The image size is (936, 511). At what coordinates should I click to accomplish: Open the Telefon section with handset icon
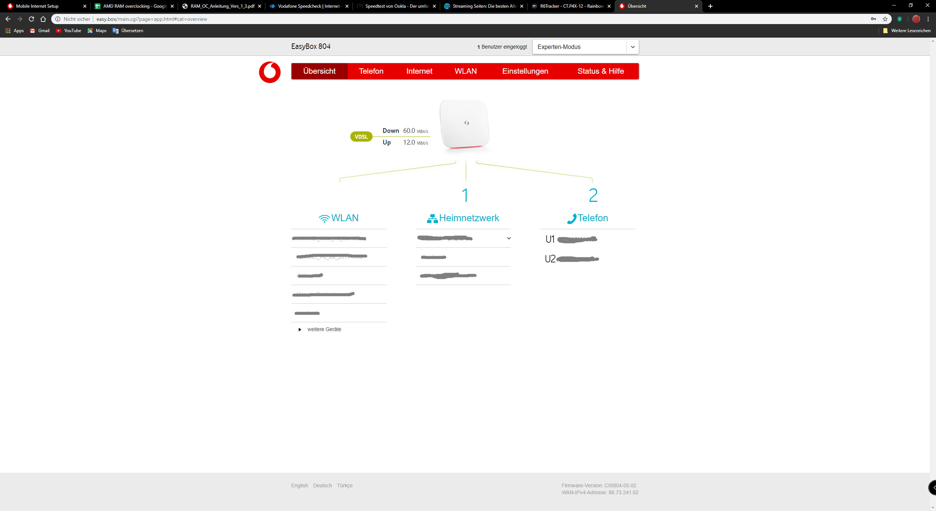pyautogui.click(x=587, y=218)
